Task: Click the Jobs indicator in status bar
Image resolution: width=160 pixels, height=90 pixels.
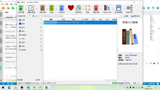Action: (136, 83)
